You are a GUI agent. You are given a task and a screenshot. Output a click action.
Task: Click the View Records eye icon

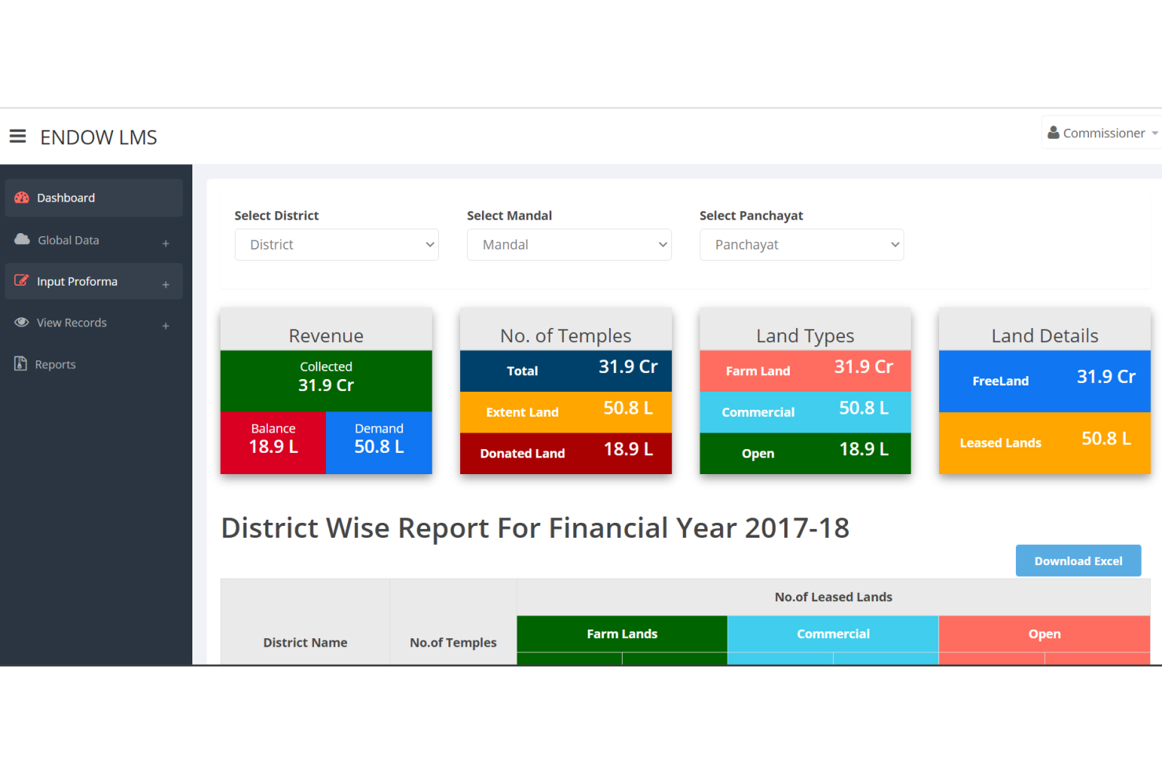22,323
